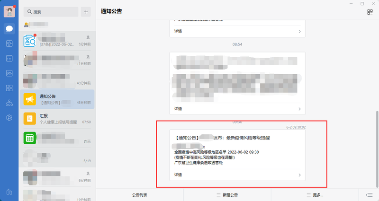Screen dimensions: 379x201
Task: Open the 新建公告 bottom menu
Action: click(x=227, y=195)
